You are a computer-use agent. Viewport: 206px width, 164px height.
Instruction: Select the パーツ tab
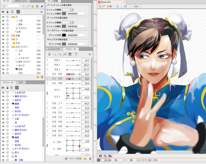pos(6,1)
